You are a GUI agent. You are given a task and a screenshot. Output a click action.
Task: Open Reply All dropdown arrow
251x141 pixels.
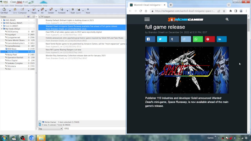point(46,11)
